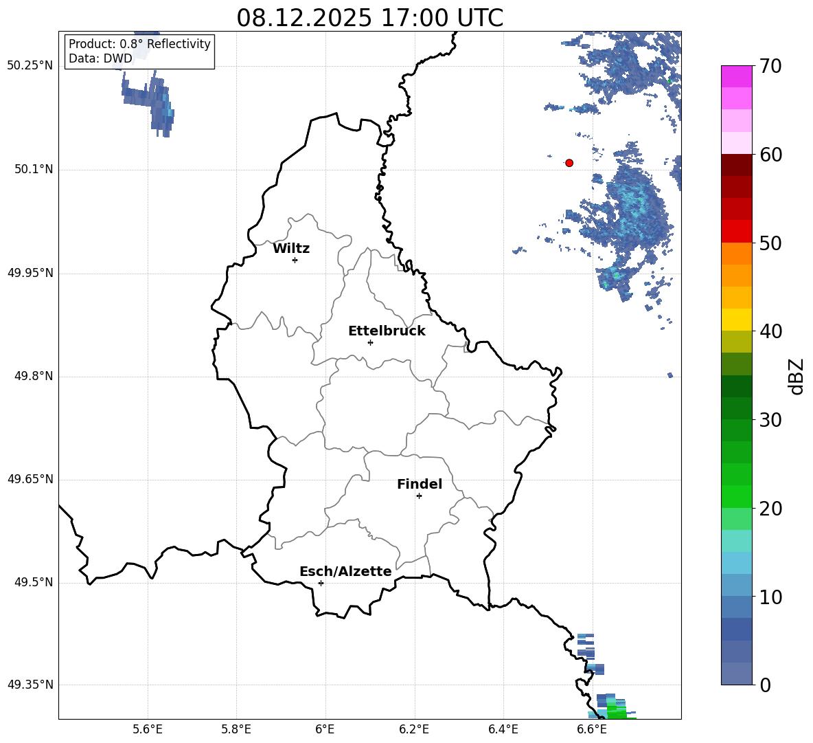The width and height of the screenshot is (813, 743).
Task: Click the 49.35°N latitude label
Action: 30,685
